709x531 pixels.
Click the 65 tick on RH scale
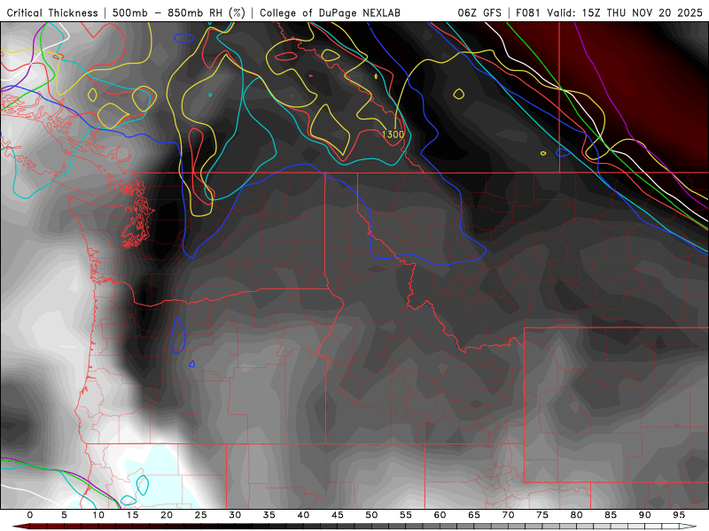point(474,515)
